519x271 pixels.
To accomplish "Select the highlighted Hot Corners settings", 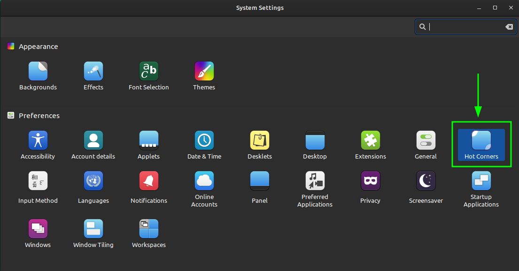I will pos(481,144).
